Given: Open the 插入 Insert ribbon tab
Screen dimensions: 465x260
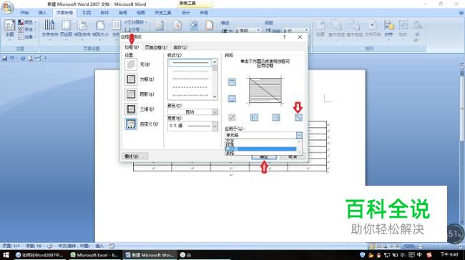Looking at the screenshot, I should point(42,13).
